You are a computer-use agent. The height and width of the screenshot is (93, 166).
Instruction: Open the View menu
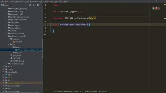(12, 2)
